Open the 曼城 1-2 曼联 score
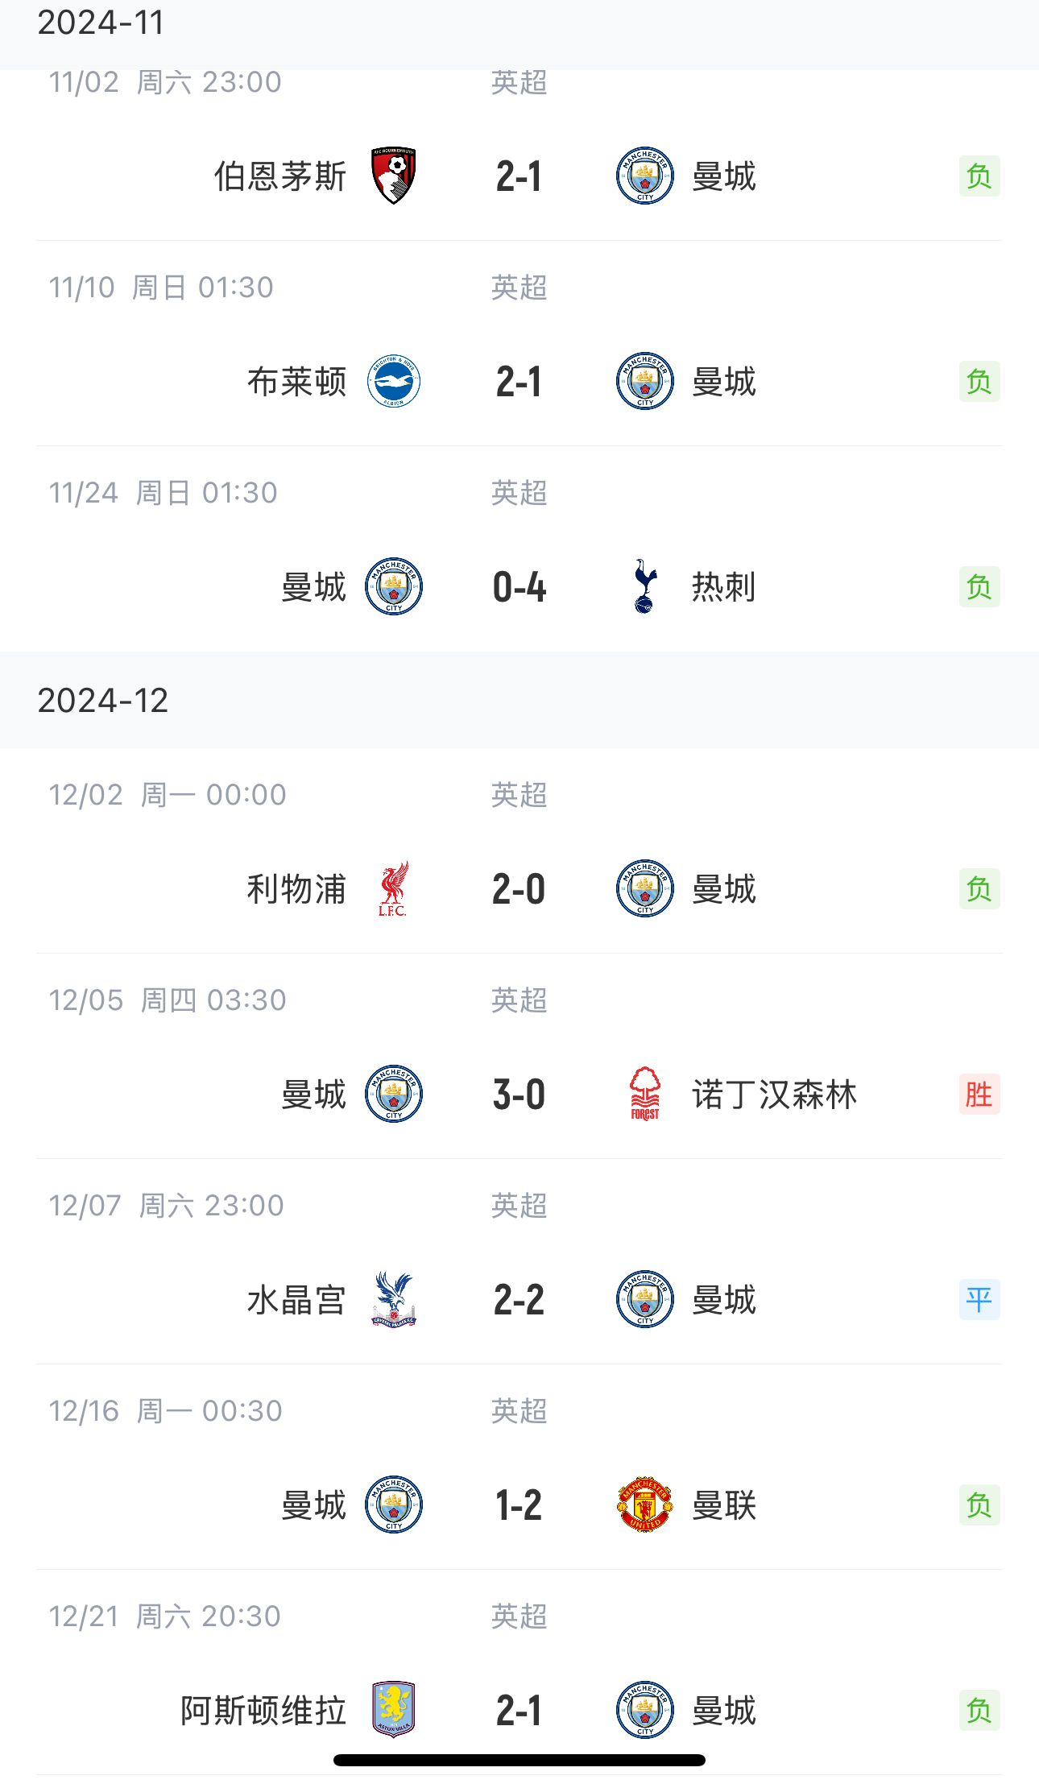 [519, 1505]
